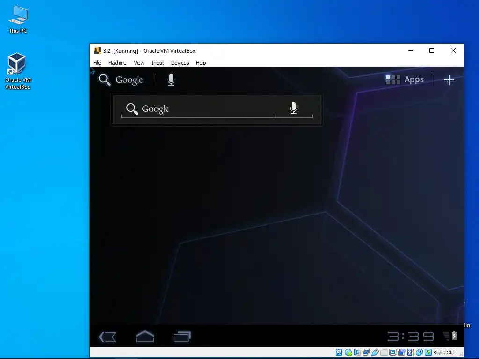Click the keyboard capture green arrow icon

click(428, 352)
